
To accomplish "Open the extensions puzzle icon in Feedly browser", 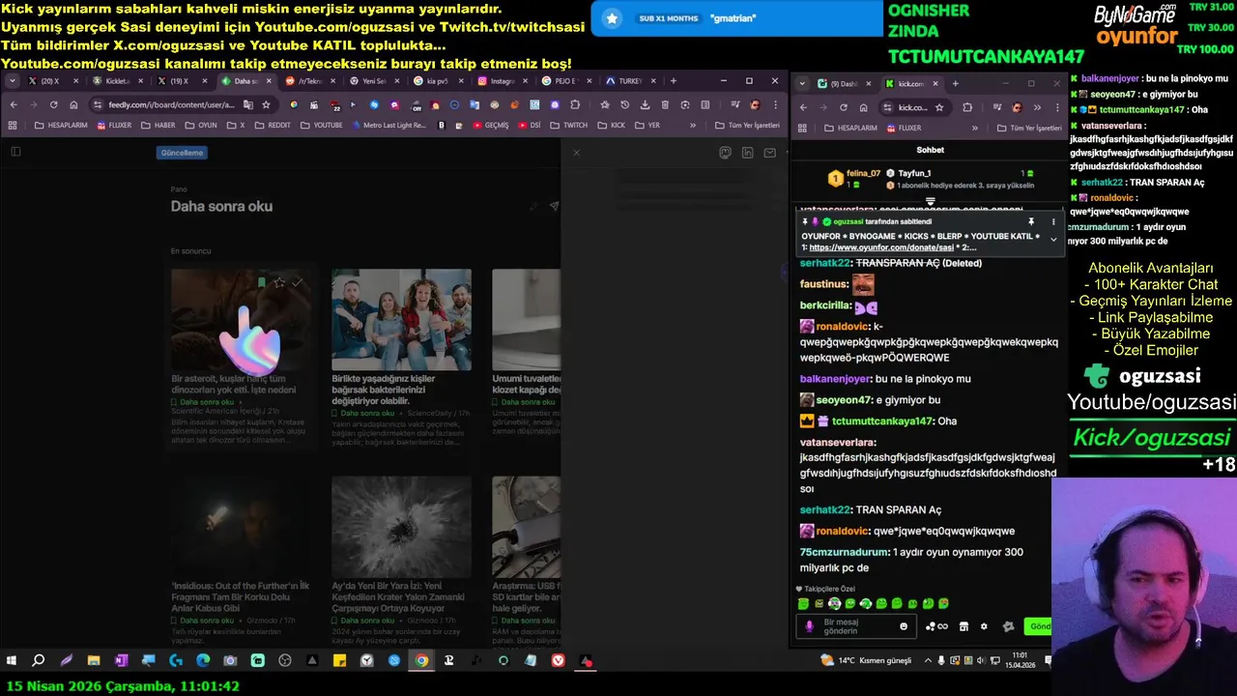I will tap(575, 104).
